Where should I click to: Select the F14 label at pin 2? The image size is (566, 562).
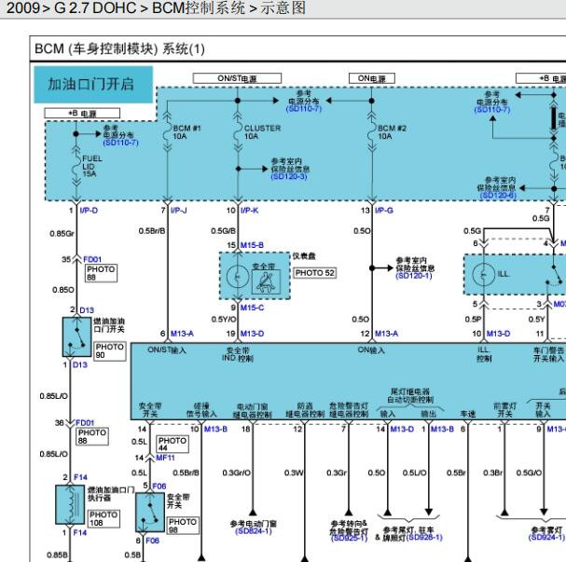pos(80,477)
